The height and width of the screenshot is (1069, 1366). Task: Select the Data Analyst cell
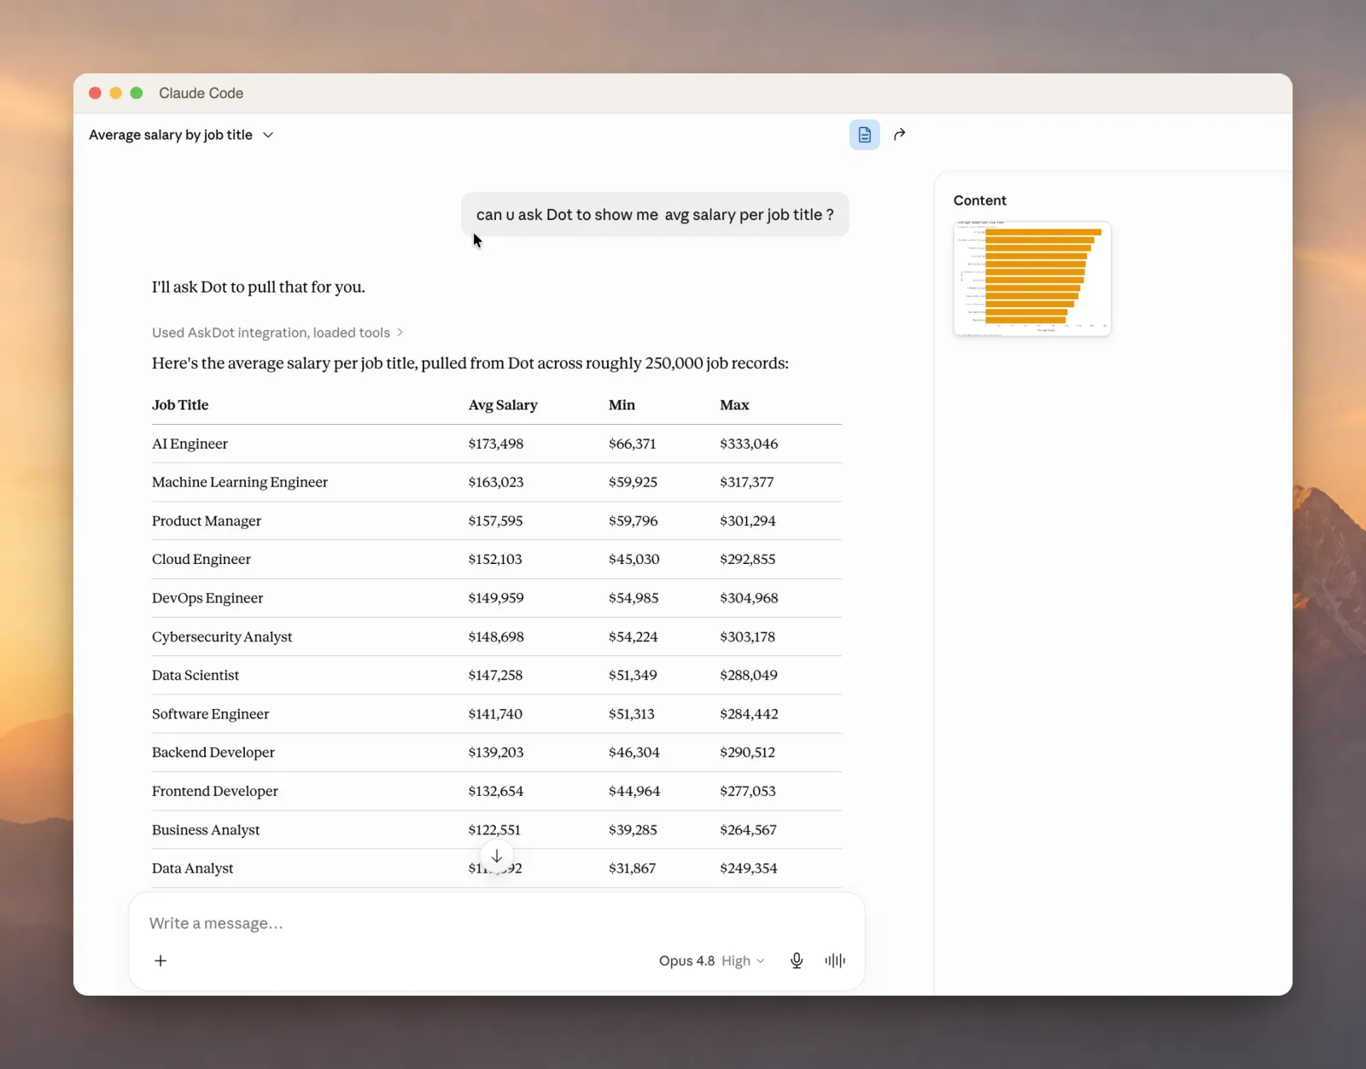[x=192, y=869]
